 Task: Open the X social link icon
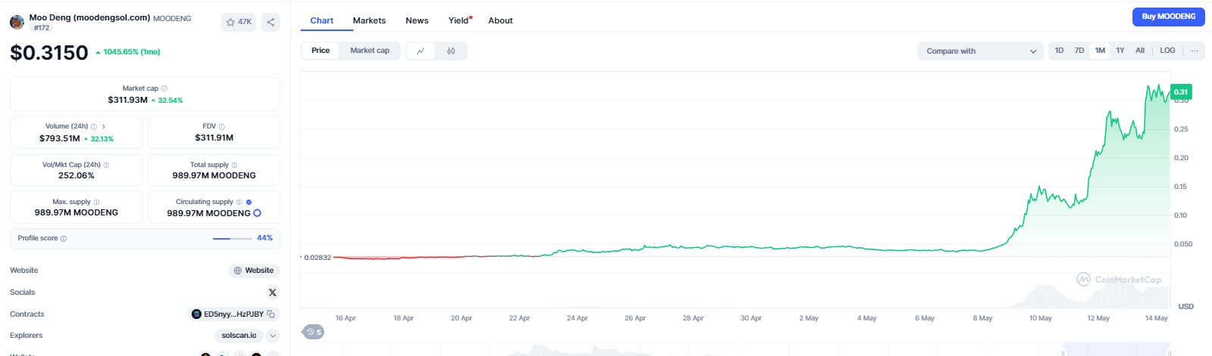click(x=273, y=293)
